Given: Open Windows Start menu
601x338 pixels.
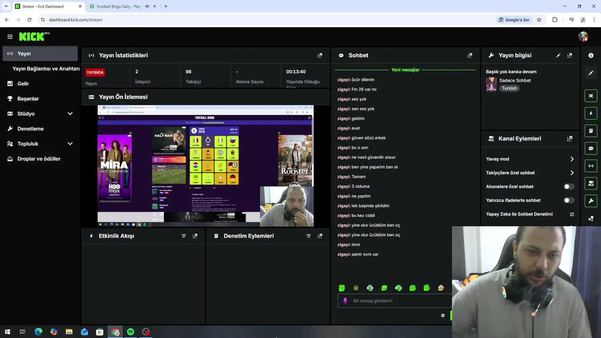Looking at the screenshot, I should 7,332.
